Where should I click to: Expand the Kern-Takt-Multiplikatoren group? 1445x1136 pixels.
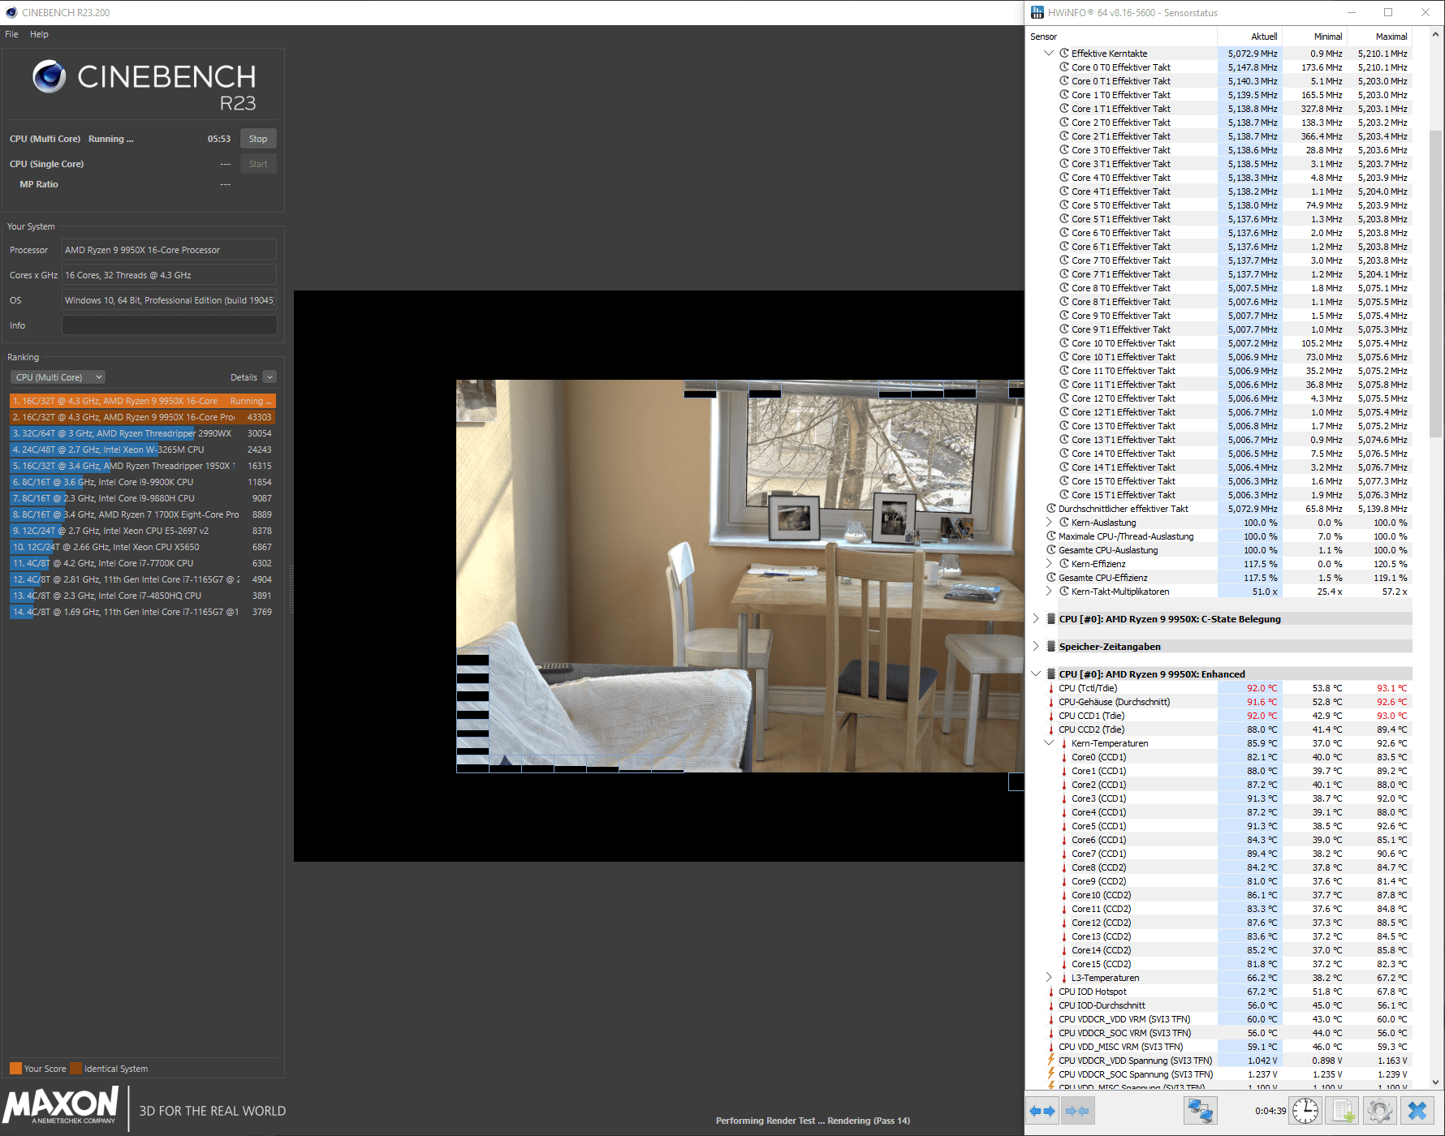(1049, 592)
